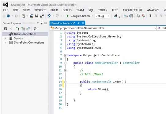166x114 pixels.
Task: Click the Open File toolbar icon
Action: [32, 16]
